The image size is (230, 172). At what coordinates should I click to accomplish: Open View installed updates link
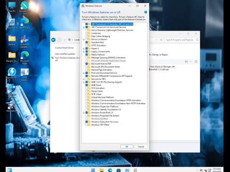coord(65,54)
